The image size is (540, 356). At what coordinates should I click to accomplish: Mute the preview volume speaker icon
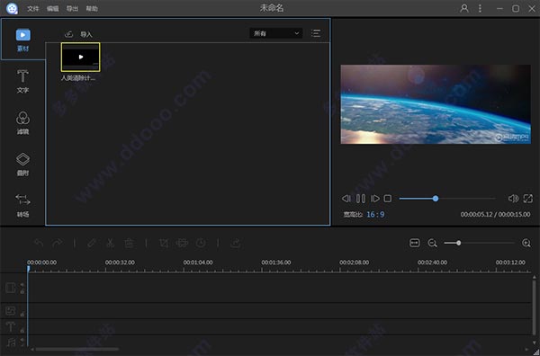pyautogui.click(x=513, y=199)
